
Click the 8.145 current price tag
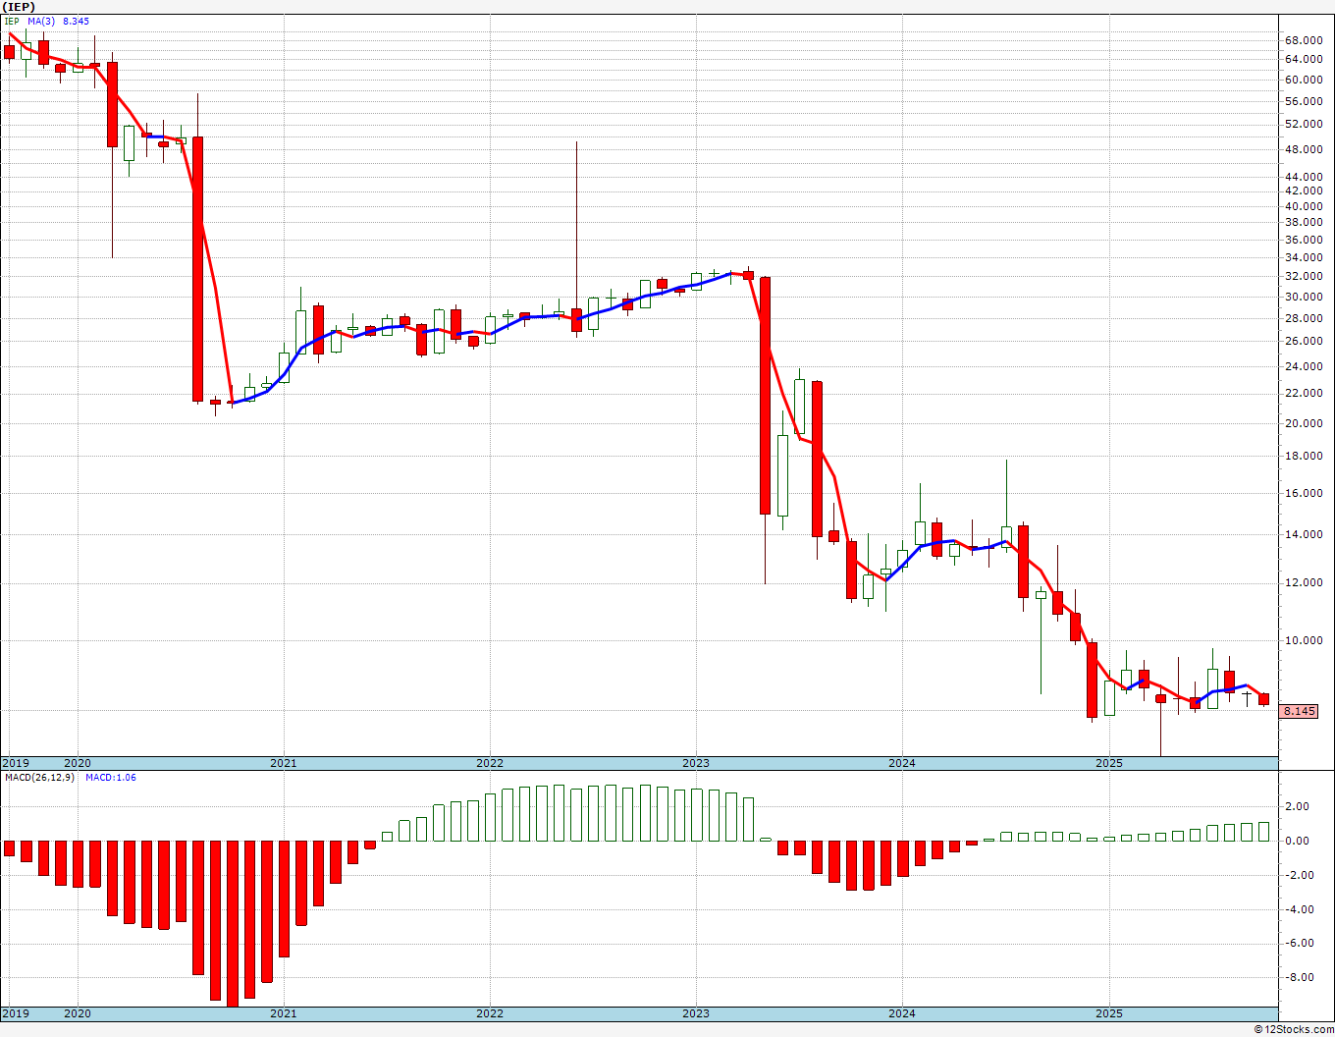coord(1299,711)
